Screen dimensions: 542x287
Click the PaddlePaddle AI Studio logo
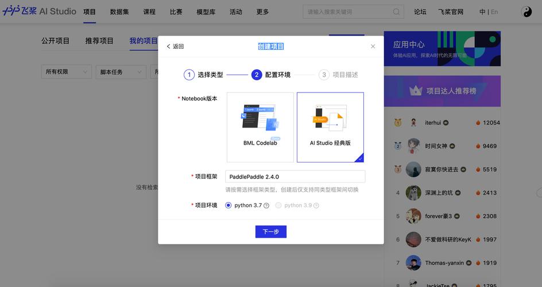[39, 11]
